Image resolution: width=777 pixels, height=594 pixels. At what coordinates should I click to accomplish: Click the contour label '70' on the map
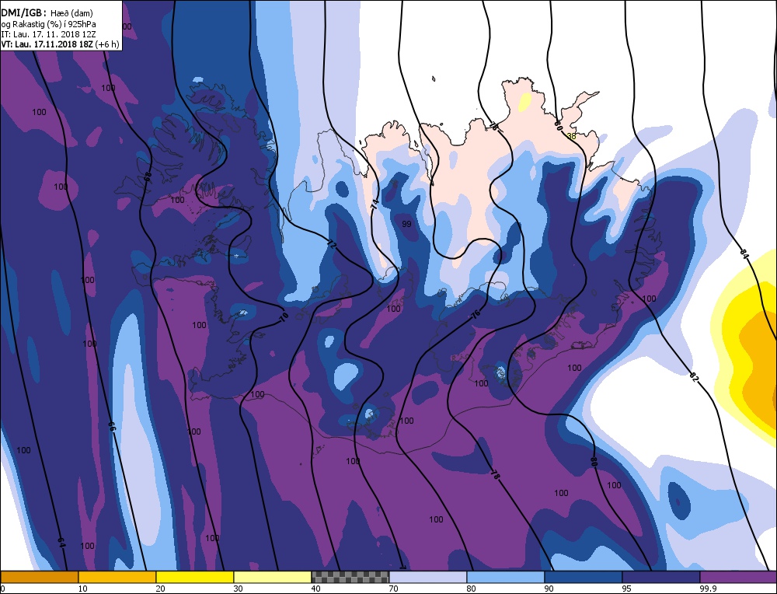tap(284, 318)
